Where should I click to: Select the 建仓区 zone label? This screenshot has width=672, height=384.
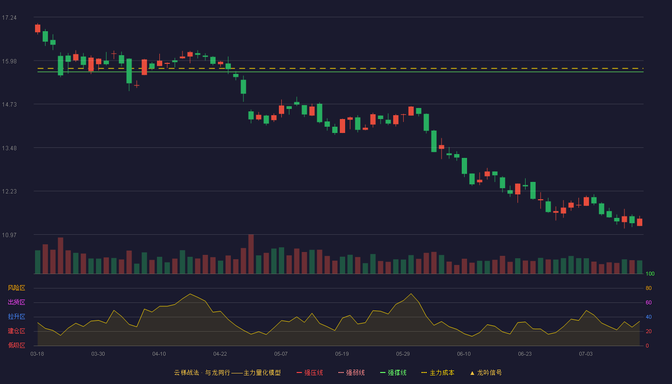(16, 331)
